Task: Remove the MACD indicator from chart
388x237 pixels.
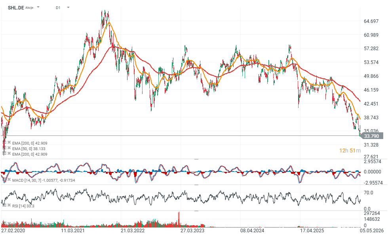Action: 9,179
